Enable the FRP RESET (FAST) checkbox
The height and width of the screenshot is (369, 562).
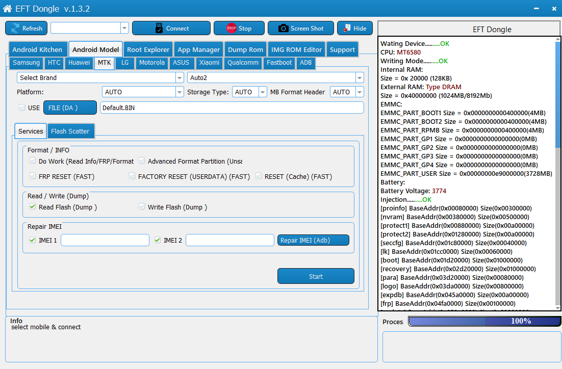pos(32,176)
